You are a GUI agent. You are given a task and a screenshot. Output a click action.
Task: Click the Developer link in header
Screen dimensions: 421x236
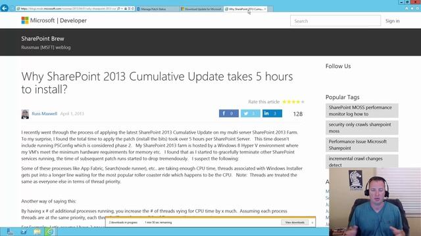click(x=73, y=20)
